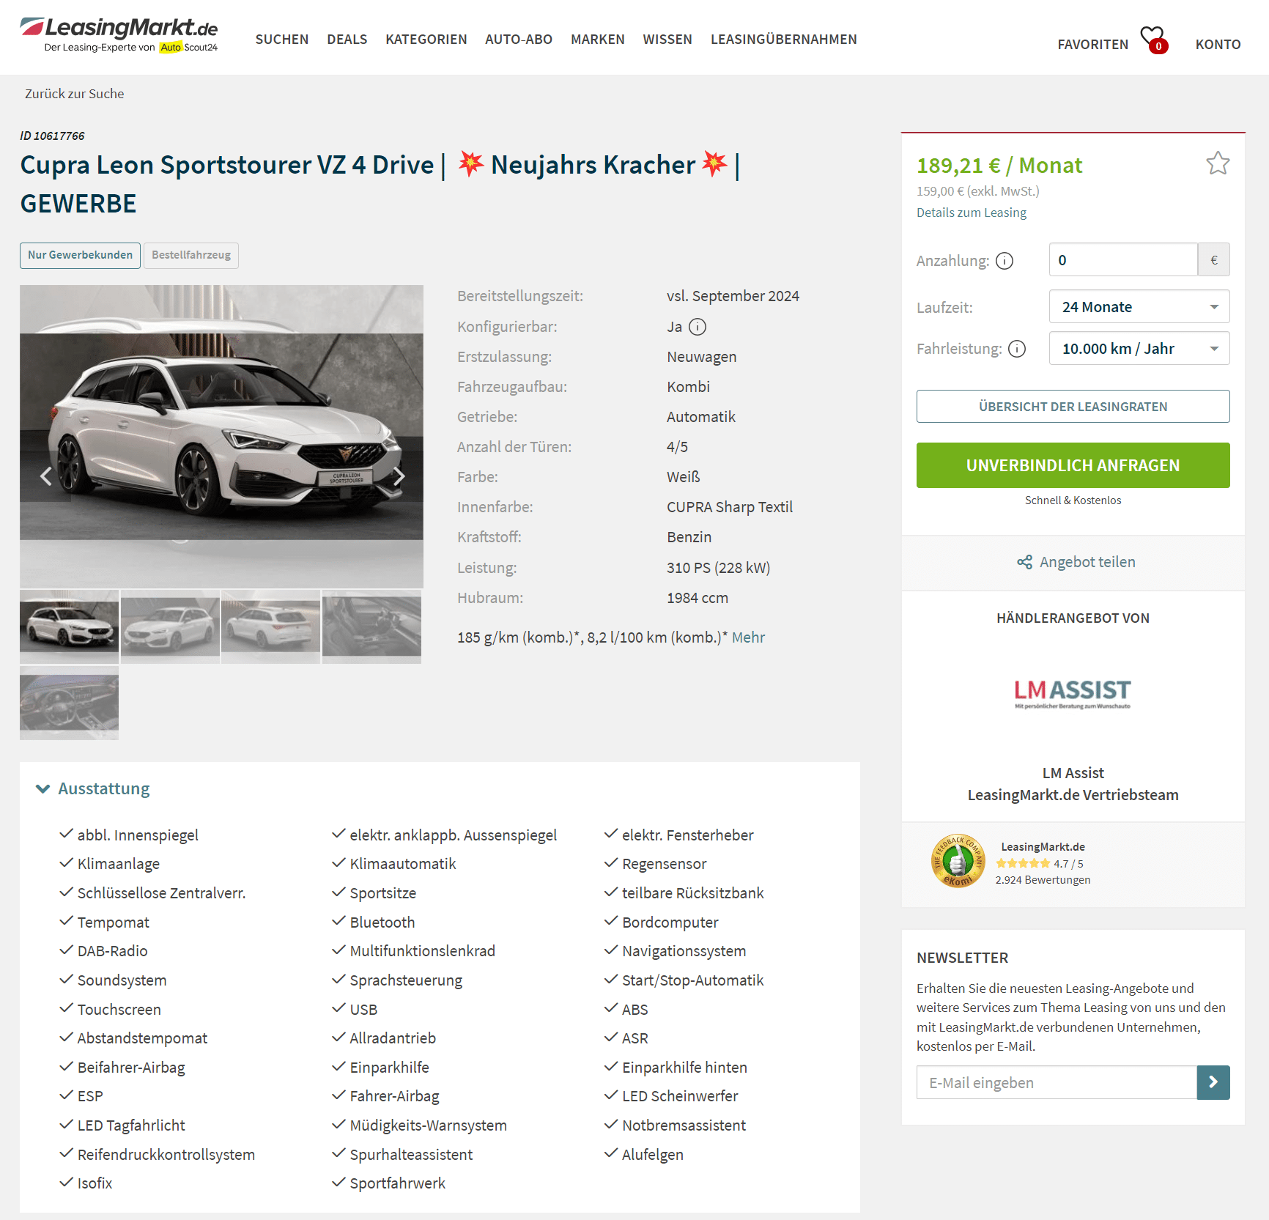The image size is (1269, 1220).
Task: Click ÜBERSICHT DER LEASINGRATEN button
Action: [1073, 407]
